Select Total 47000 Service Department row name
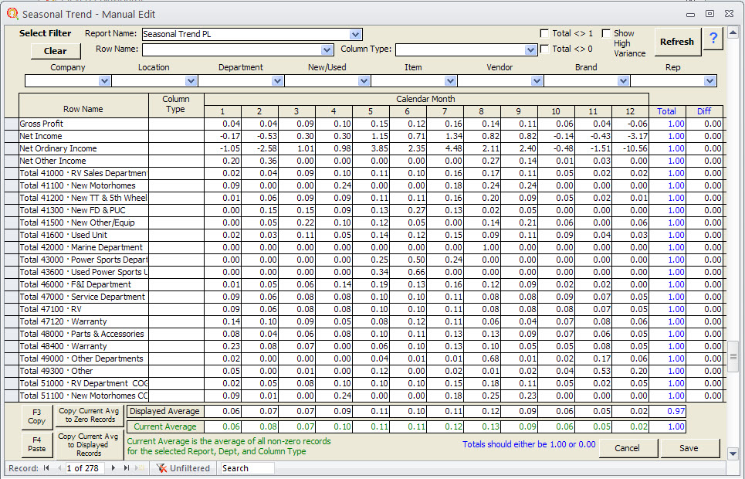Screen dimensions: 745x479 (x=83, y=297)
